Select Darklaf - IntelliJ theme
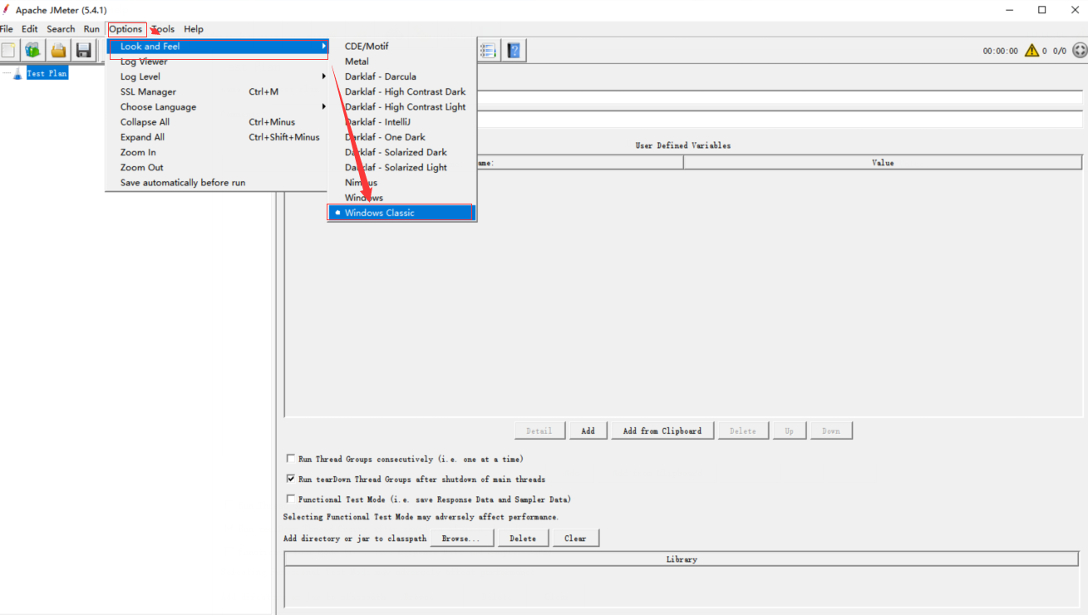1088x615 pixels. click(x=401, y=122)
